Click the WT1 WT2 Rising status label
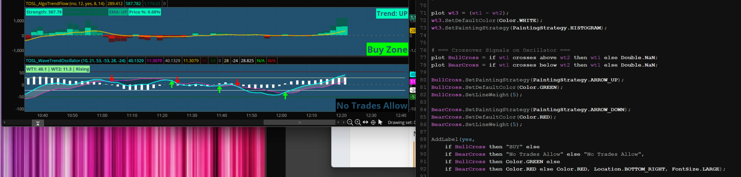741x177 pixels. point(58,69)
